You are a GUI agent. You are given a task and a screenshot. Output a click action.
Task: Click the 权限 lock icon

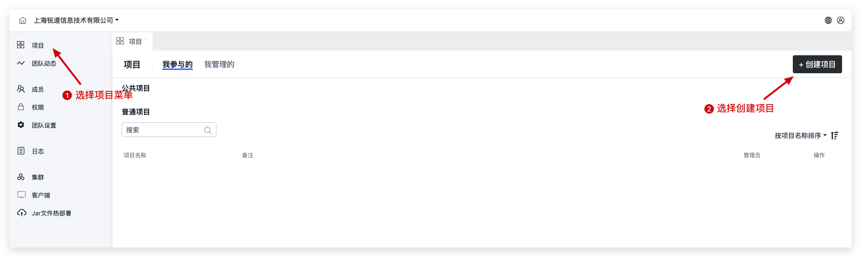point(21,107)
